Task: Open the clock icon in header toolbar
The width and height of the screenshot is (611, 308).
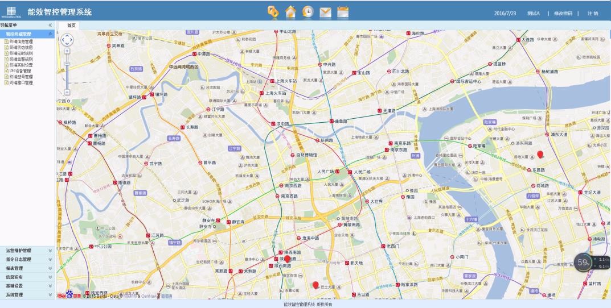Action: [x=308, y=12]
